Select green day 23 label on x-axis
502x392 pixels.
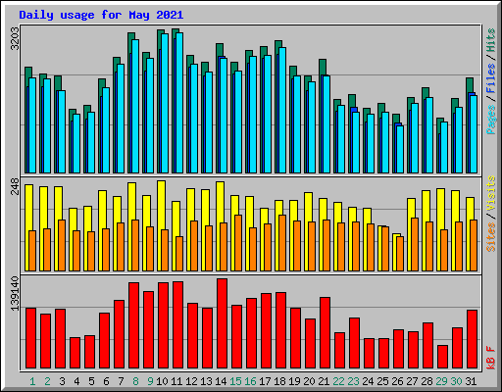click(x=353, y=381)
